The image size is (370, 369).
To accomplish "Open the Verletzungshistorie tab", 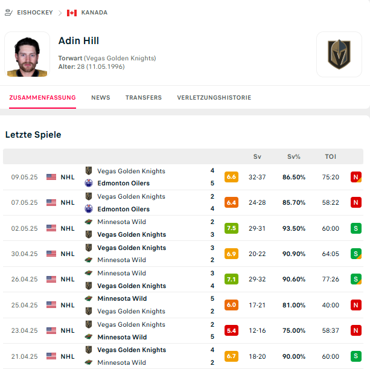I will [x=214, y=98].
